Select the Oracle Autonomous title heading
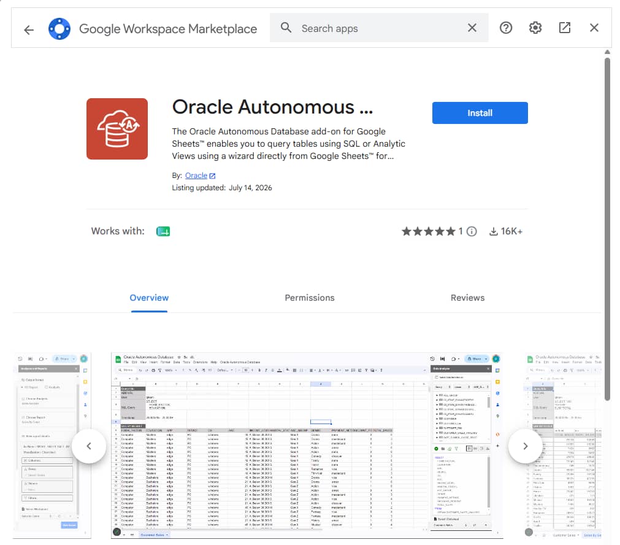The image size is (620, 545). tap(272, 107)
